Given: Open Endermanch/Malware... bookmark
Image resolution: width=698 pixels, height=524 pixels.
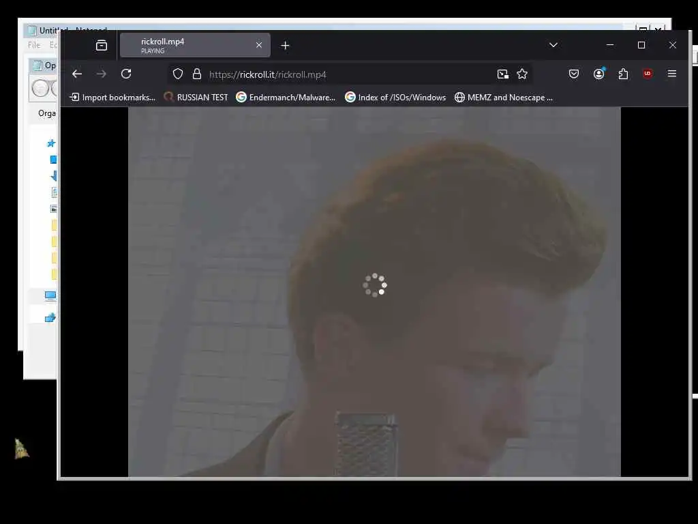Looking at the screenshot, I should click(x=286, y=97).
